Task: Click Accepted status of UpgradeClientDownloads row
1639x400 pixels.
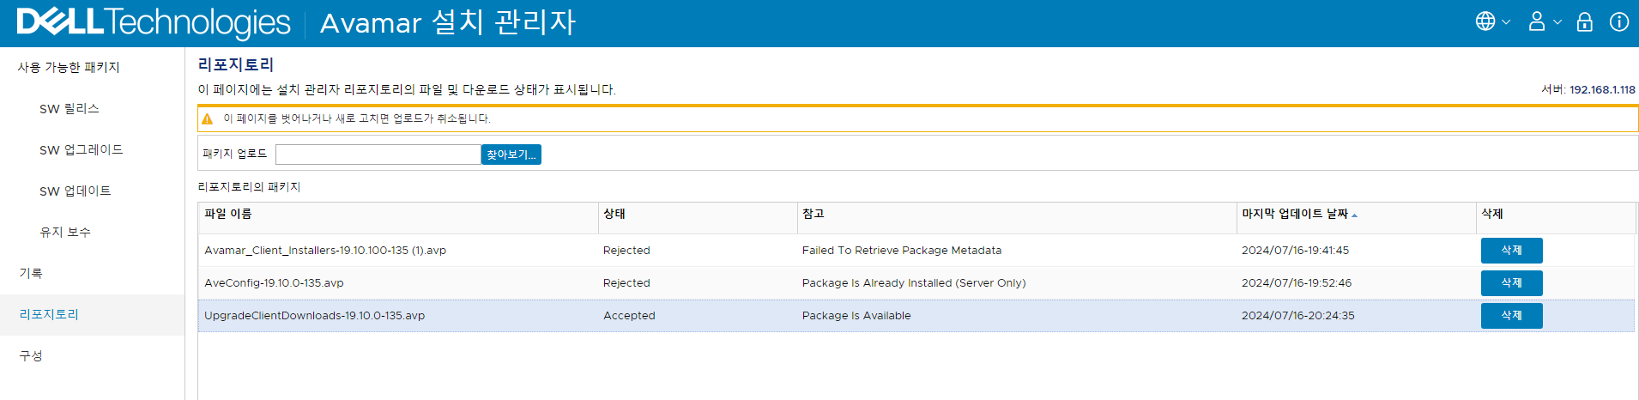Action: point(629,316)
